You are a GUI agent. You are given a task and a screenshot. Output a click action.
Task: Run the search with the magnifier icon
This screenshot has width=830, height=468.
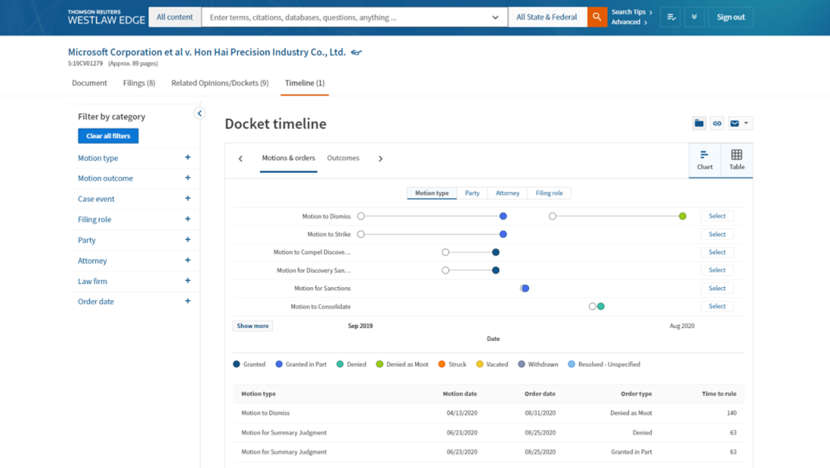tap(597, 16)
